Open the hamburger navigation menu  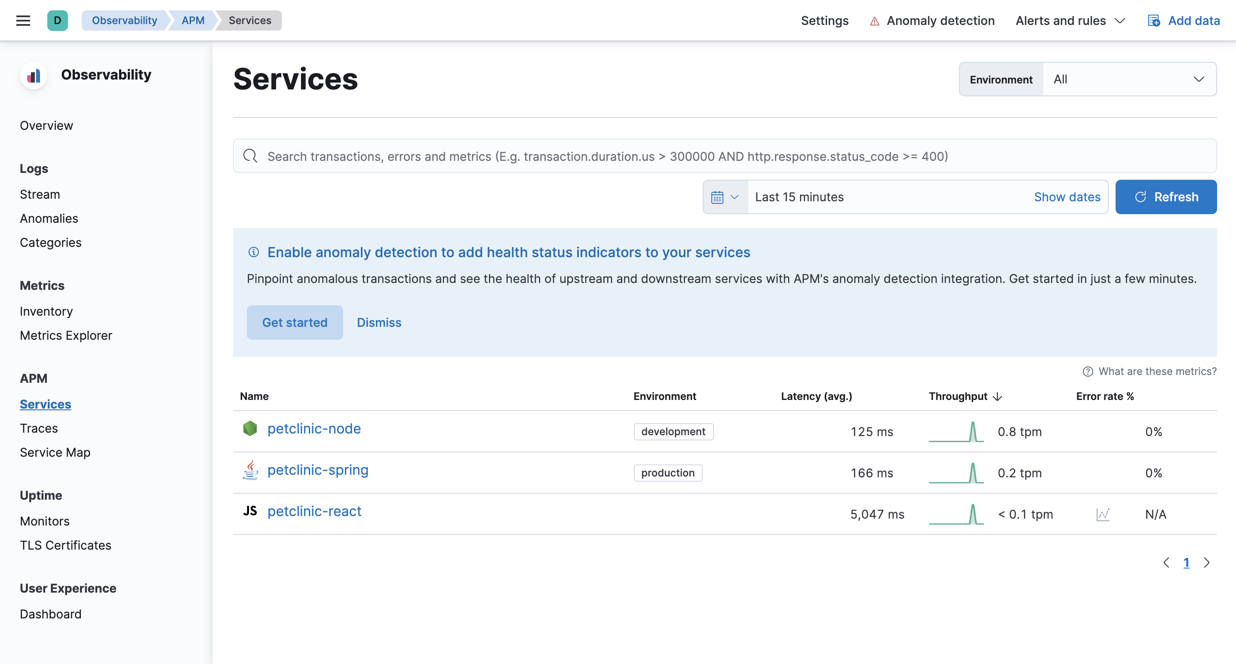pyautogui.click(x=23, y=21)
